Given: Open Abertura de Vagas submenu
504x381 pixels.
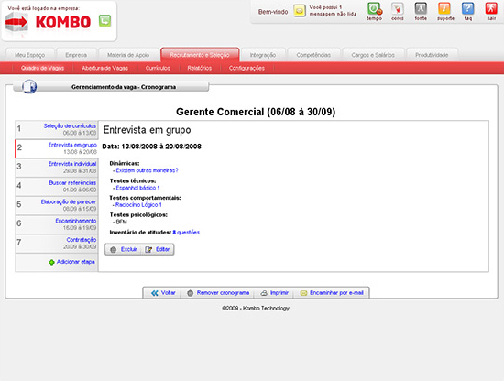Looking at the screenshot, I should tap(104, 68).
